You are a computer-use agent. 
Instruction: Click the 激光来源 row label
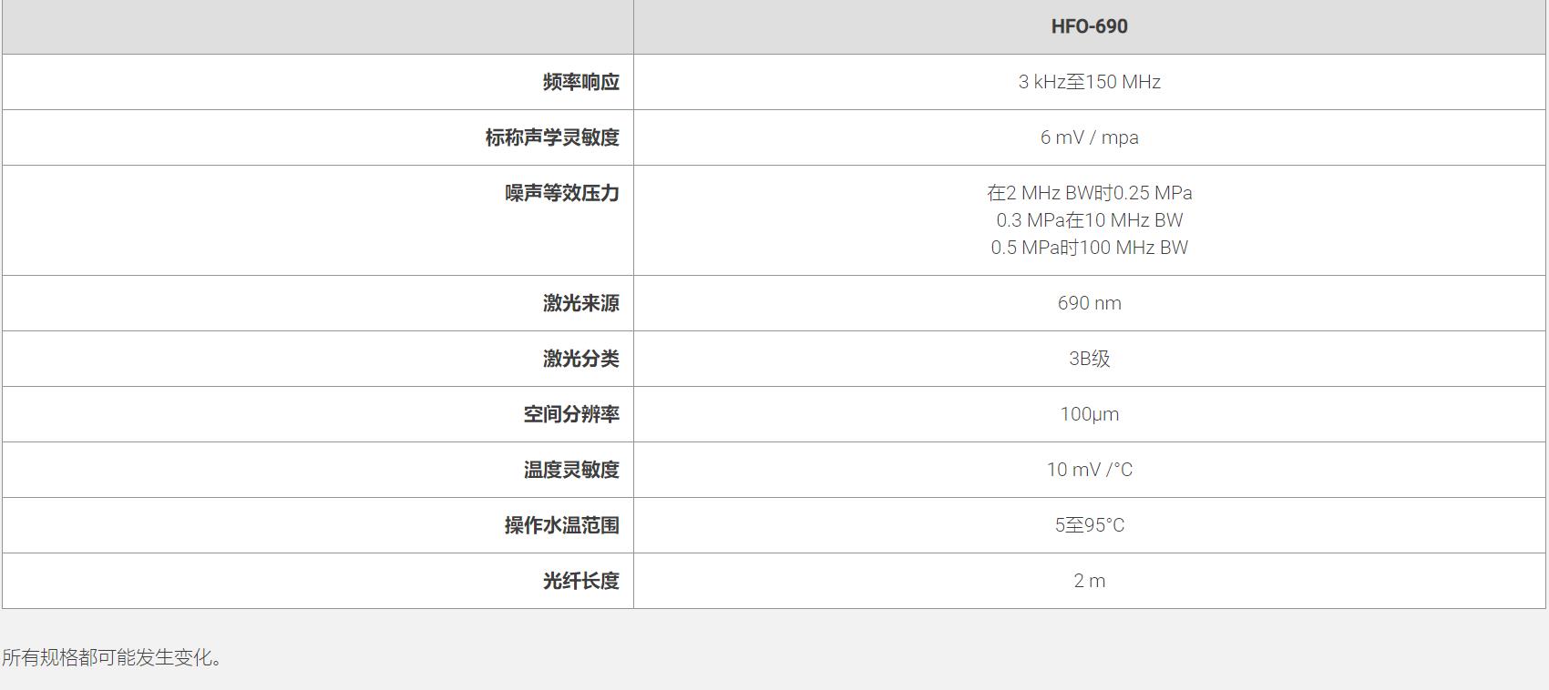pos(580,303)
